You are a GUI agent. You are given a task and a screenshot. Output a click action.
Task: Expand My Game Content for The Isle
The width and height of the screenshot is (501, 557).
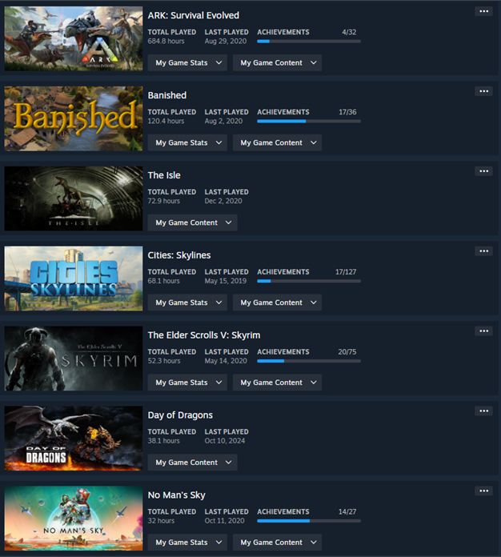point(192,222)
